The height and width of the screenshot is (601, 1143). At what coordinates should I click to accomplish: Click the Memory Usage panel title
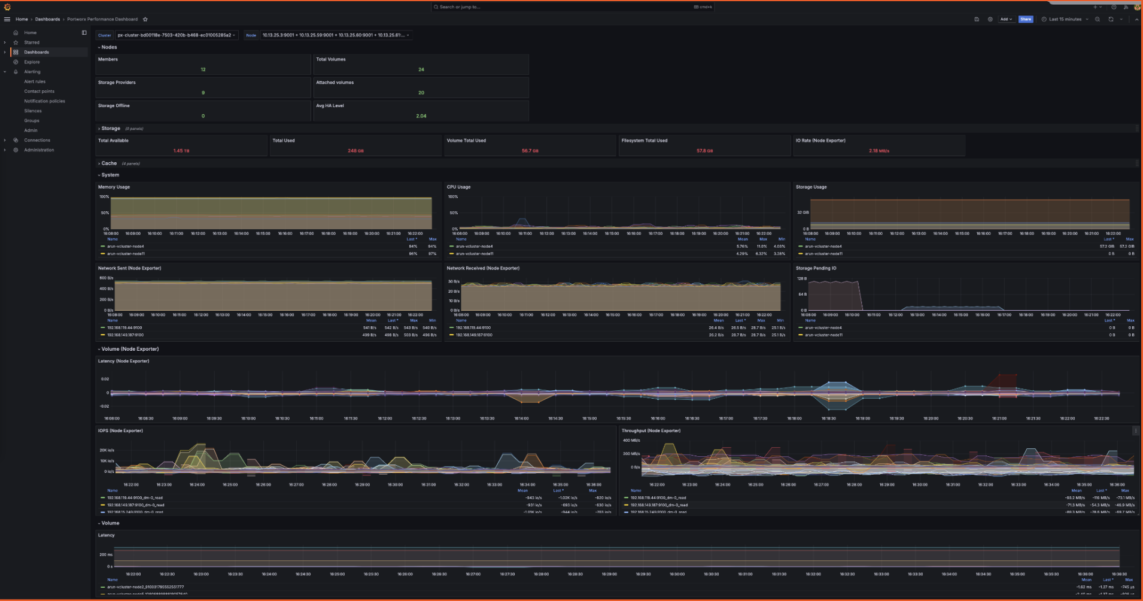(114, 187)
